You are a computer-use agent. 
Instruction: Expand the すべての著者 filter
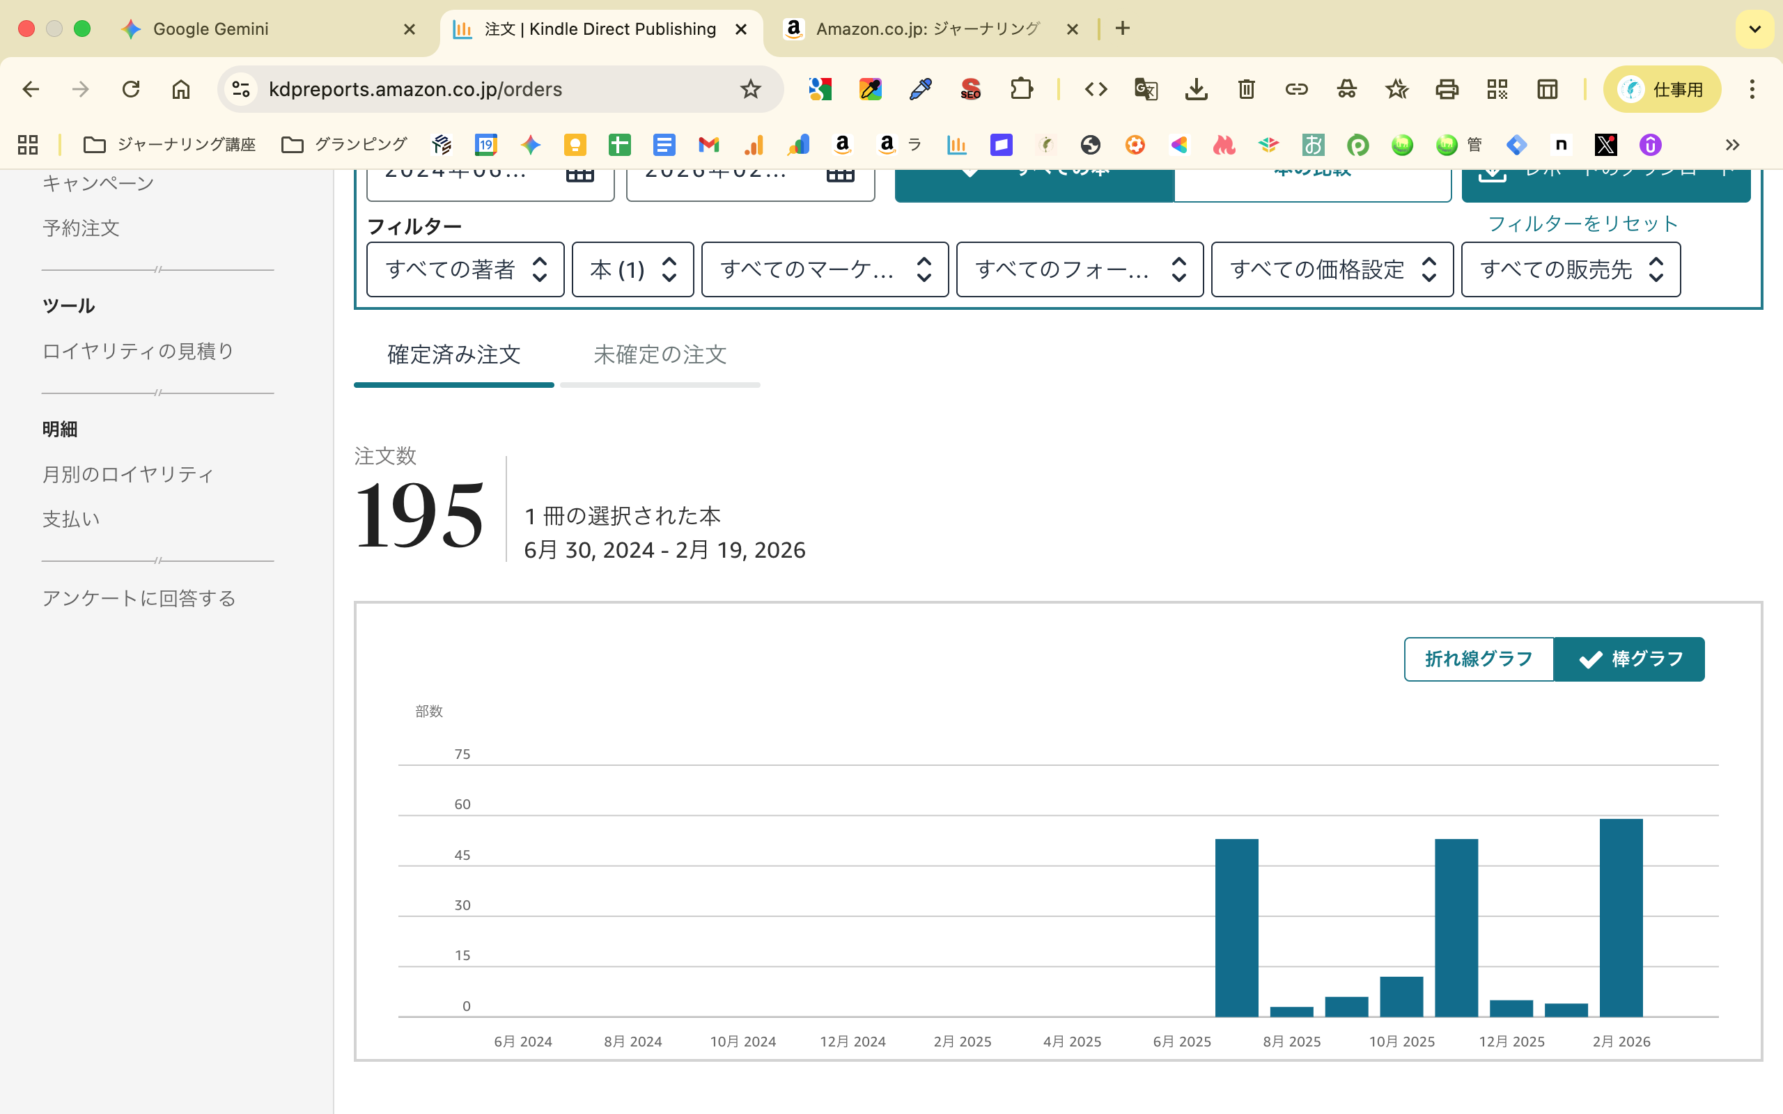(465, 269)
